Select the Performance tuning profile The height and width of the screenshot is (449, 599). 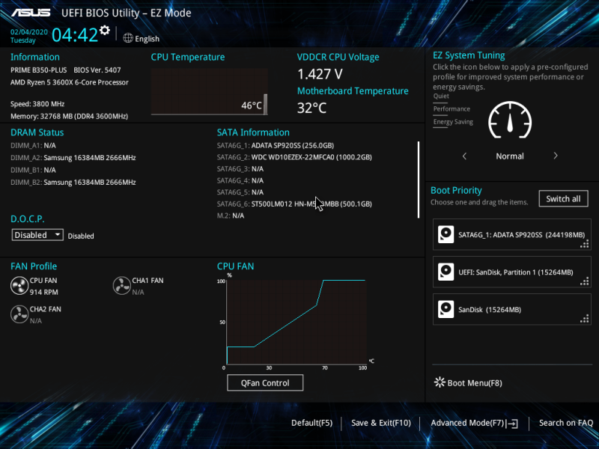451,109
